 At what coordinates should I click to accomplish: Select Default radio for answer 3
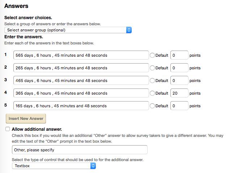tap(152, 81)
